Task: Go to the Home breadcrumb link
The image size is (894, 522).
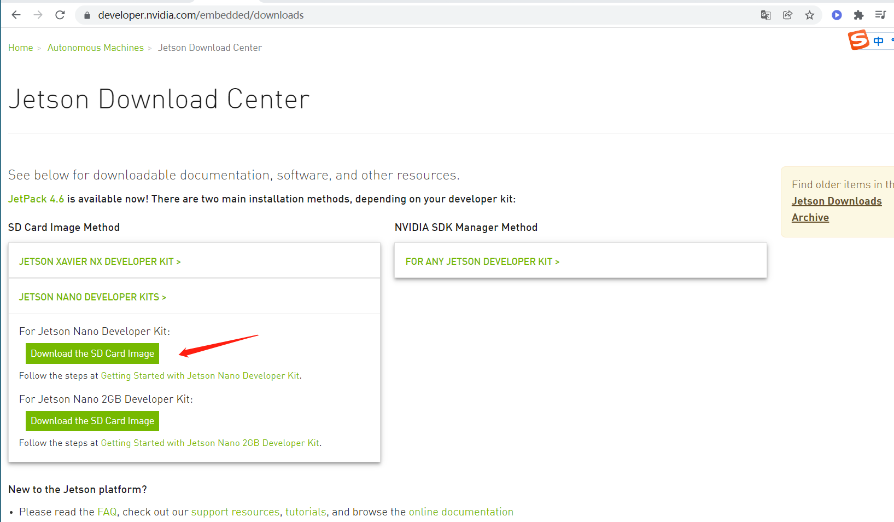Action: [21, 48]
